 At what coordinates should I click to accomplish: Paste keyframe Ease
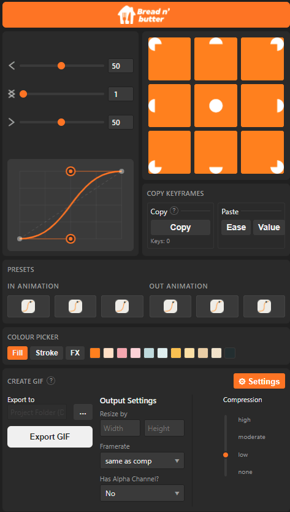(236, 228)
